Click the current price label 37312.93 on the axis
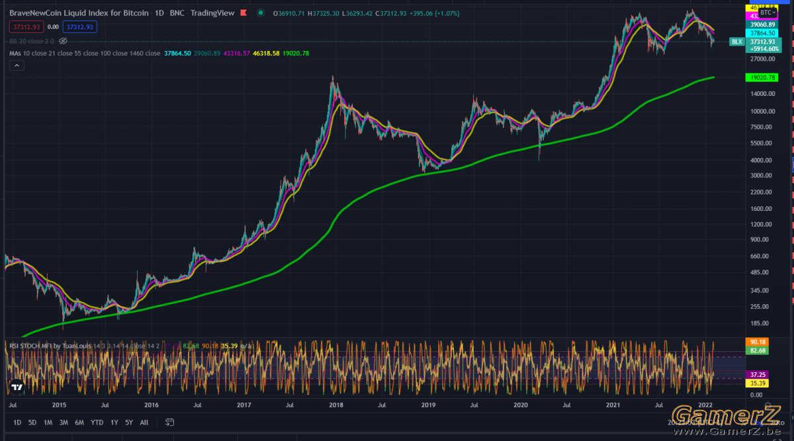 (x=762, y=42)
